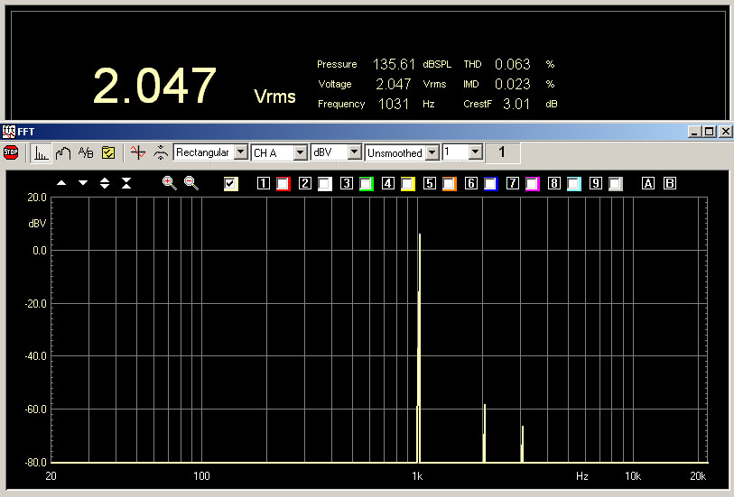The width and height of the screenshot is (734, 497).
Task: Click the yellow checkmark toolbar icon
Action: [x=108, y=152]
